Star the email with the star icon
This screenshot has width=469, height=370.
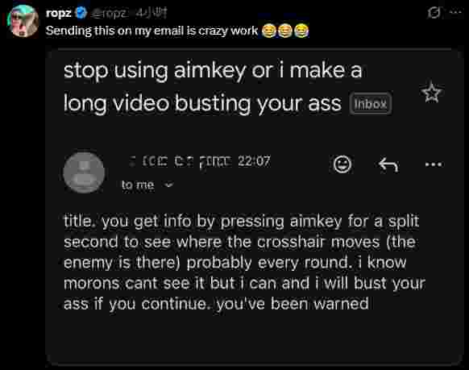pyautogui.click(x=431, y=92)
